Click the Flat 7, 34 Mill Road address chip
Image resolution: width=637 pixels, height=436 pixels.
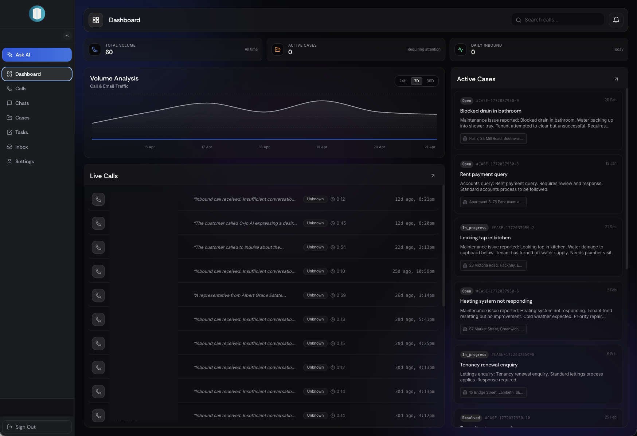(493, 138)
